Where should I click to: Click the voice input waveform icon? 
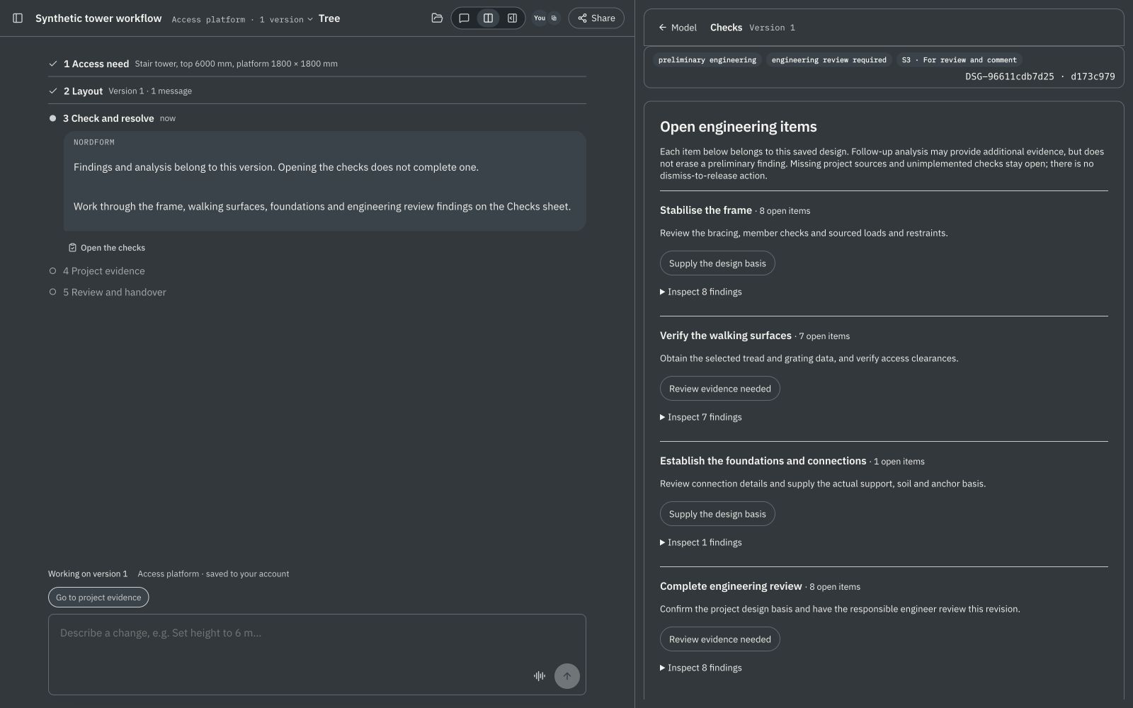pyautogui.click(x=540, y=676)
